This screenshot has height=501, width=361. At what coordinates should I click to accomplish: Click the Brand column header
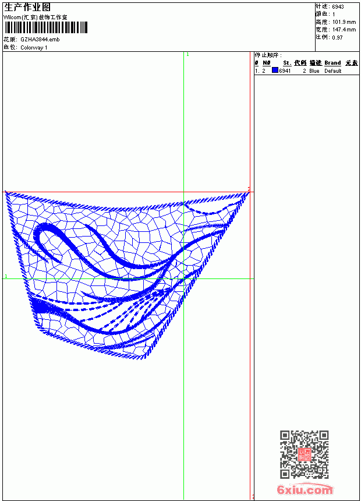(332, 63)
